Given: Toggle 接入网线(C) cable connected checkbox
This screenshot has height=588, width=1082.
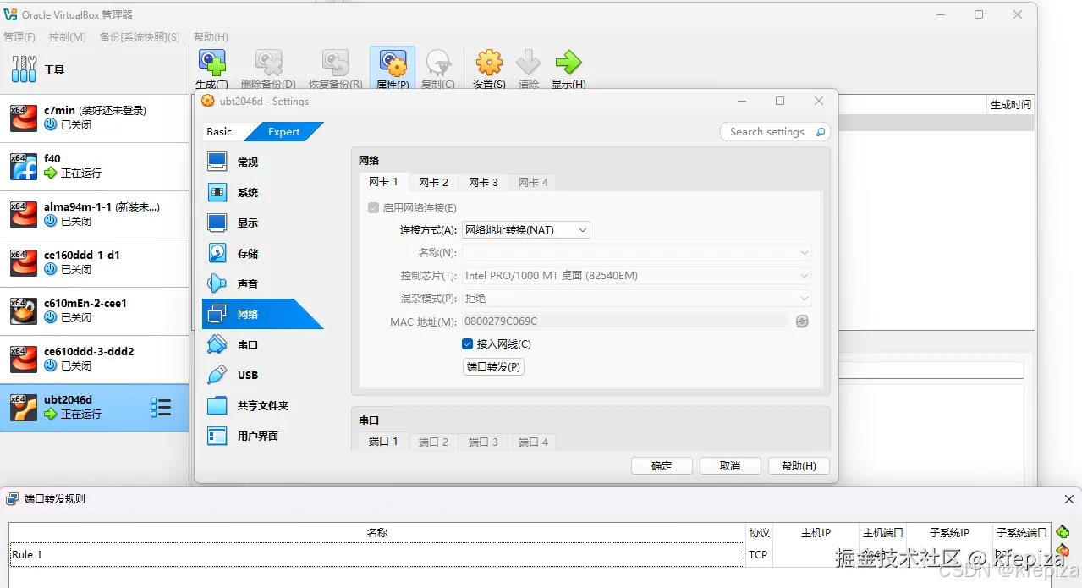Looking at the screenshot, I should coord(467,343).
